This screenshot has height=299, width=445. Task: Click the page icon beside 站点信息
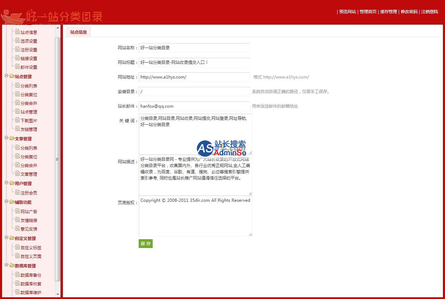point(17,32)
